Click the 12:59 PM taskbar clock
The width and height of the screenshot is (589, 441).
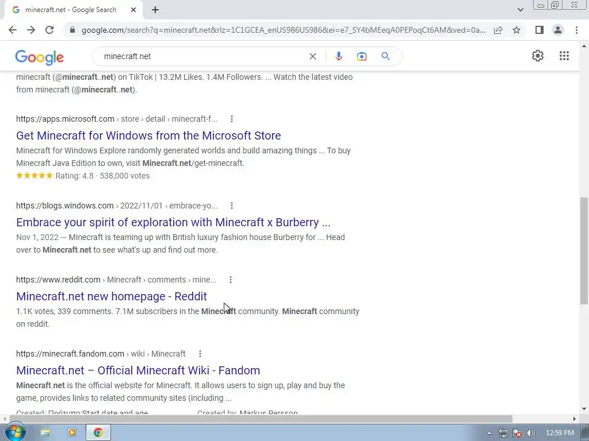(560, 433)
